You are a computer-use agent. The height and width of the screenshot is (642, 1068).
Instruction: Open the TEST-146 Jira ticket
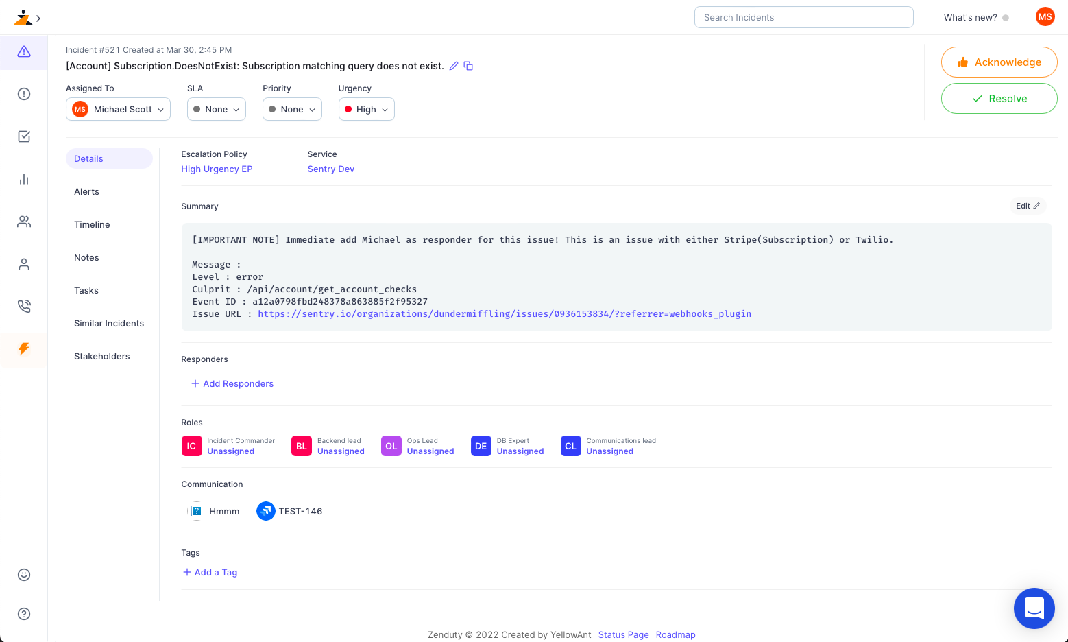pos(289,511)
